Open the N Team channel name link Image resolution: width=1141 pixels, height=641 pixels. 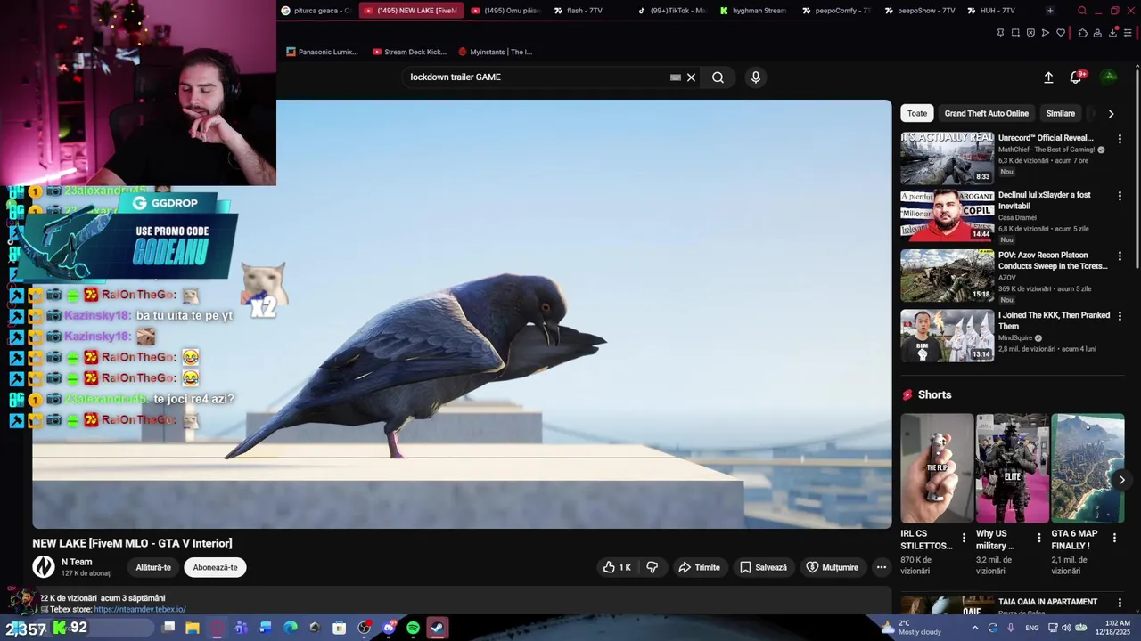[77, 562]
